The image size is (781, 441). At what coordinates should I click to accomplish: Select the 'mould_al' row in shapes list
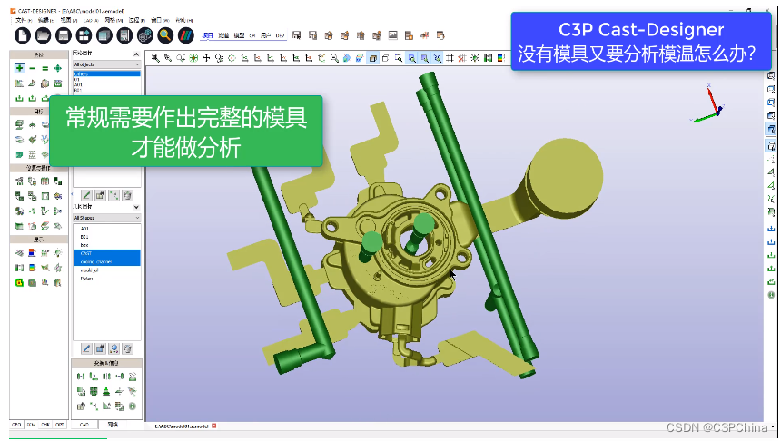(x=107, y=270)
